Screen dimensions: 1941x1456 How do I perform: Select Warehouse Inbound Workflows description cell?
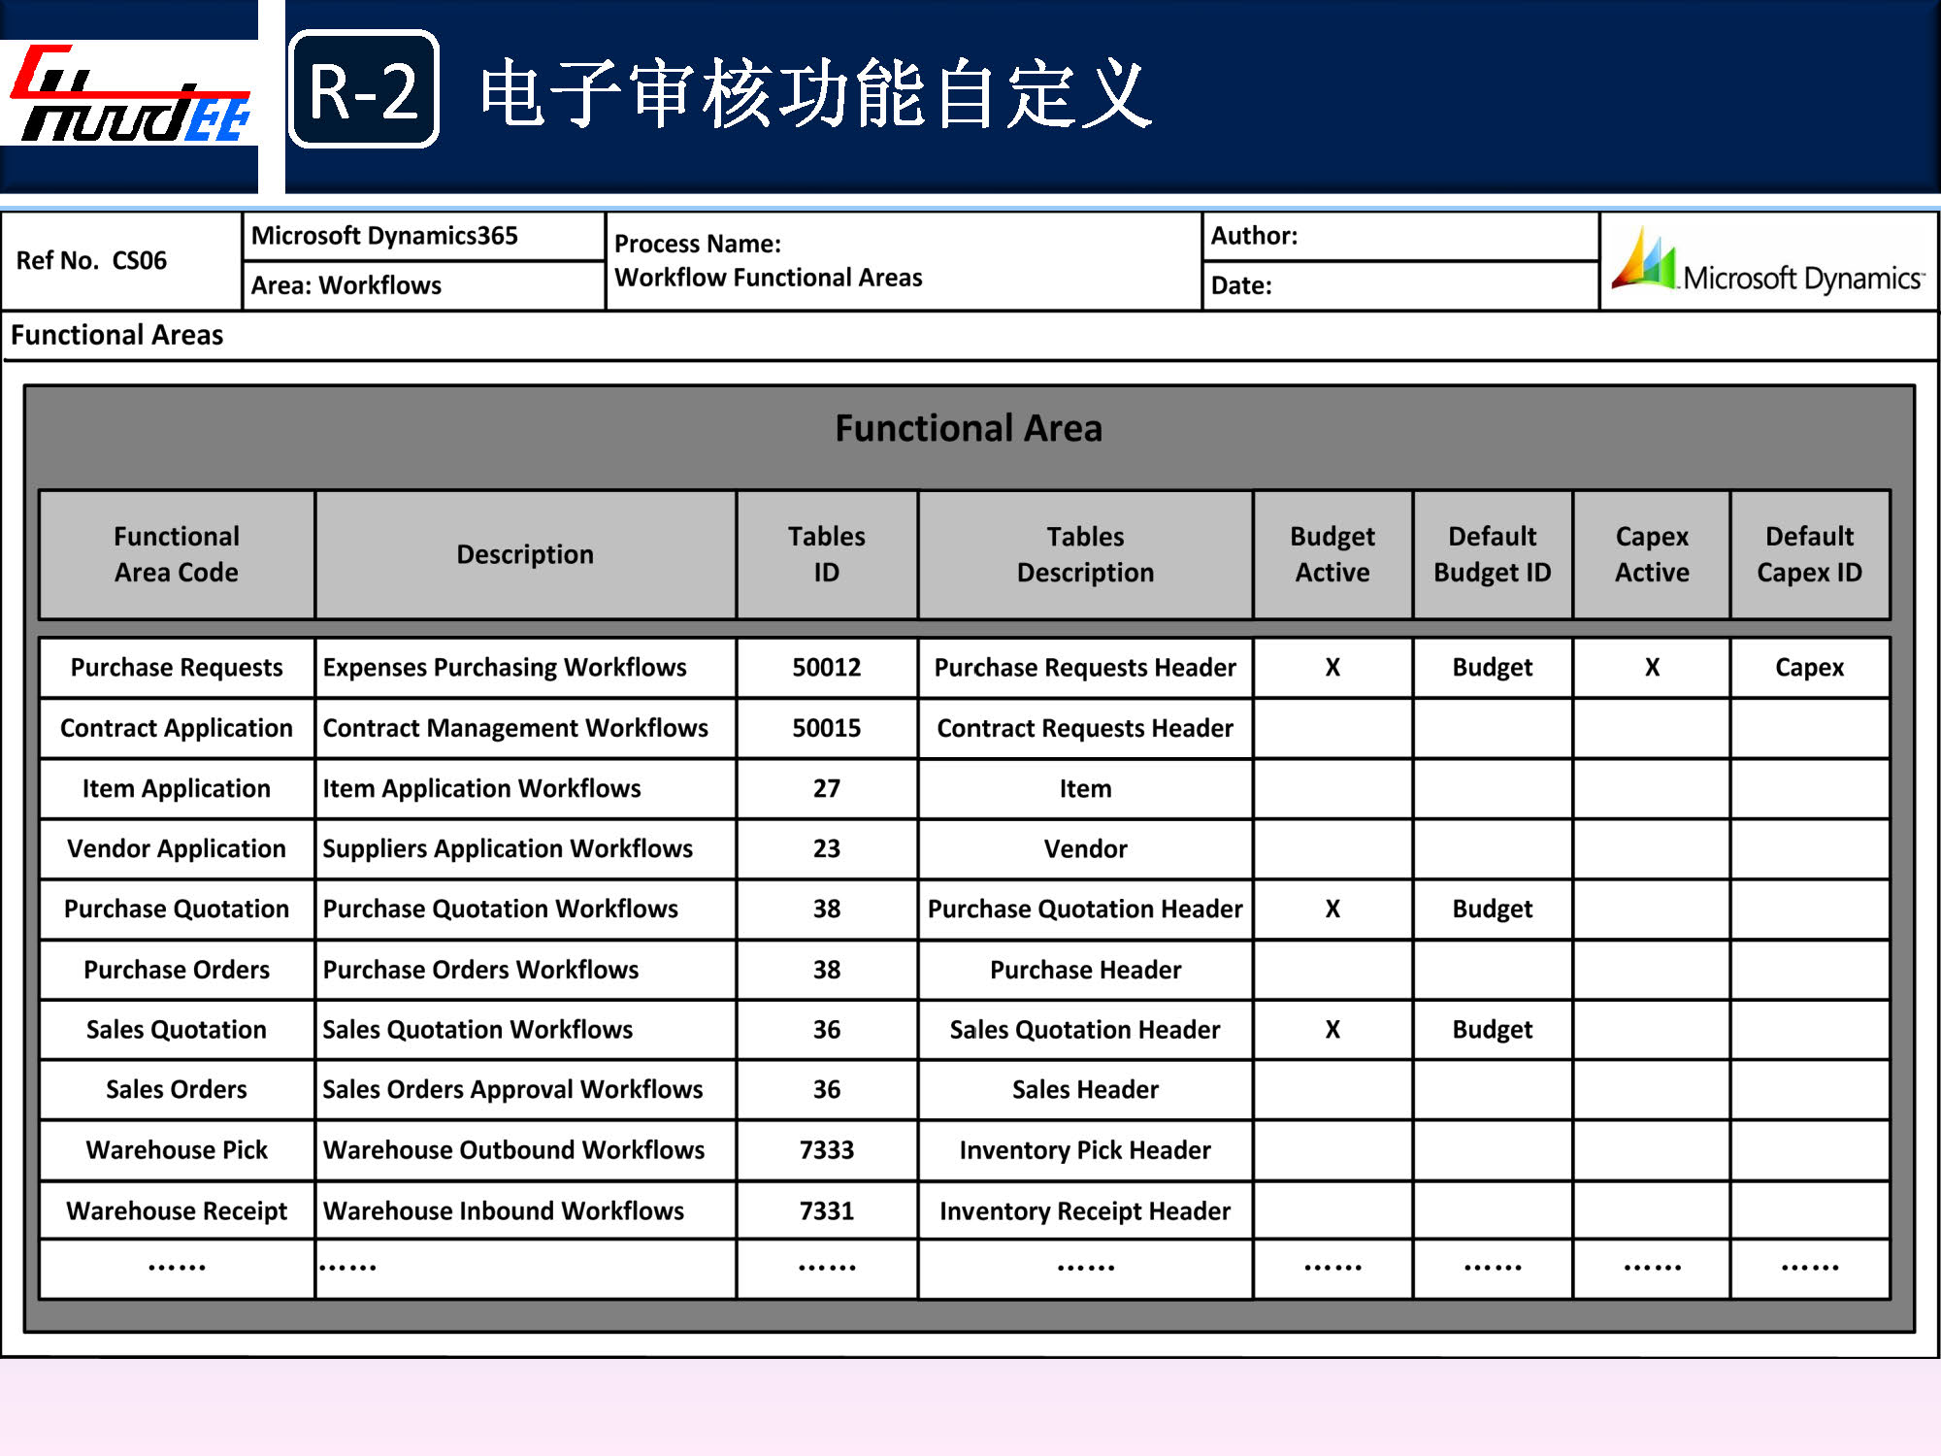click(504, 1211)
